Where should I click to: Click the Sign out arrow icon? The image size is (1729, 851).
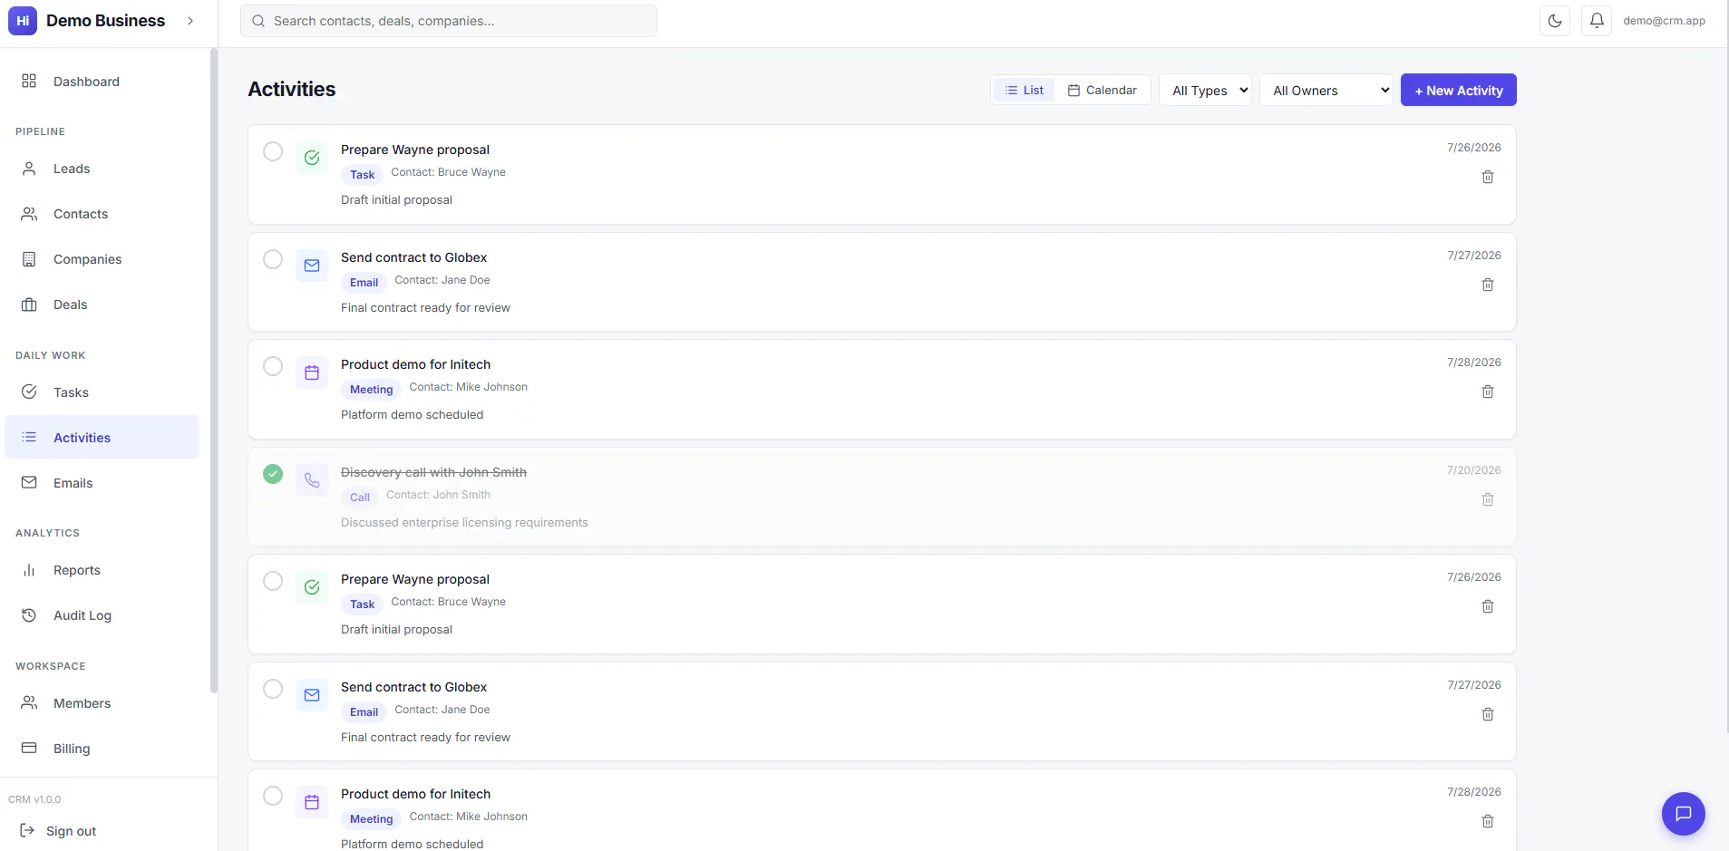click(27, 830)
